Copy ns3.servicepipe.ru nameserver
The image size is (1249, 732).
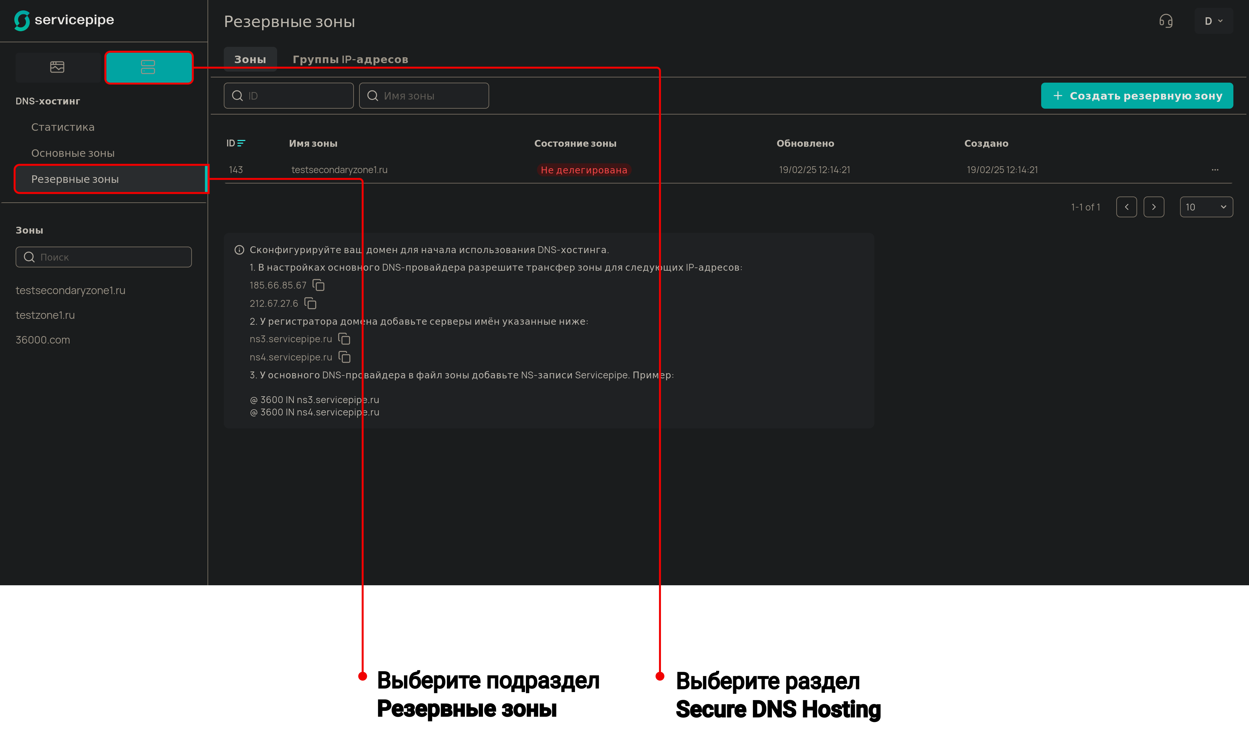click(x=344, y=339)
